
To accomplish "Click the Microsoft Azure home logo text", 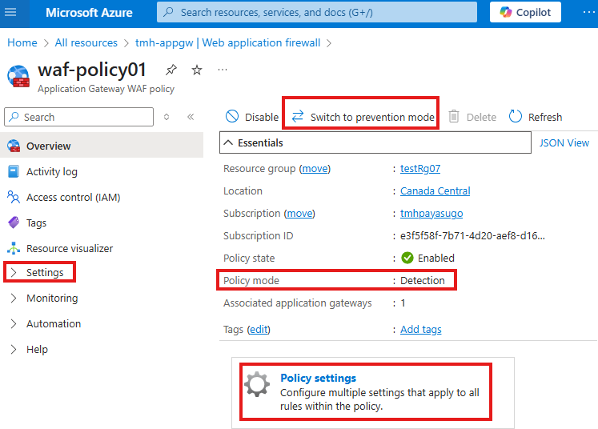I will pos(89,13).
